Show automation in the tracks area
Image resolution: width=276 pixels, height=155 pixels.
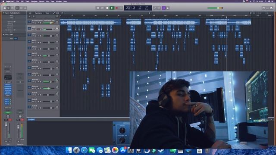coord(54,13)
